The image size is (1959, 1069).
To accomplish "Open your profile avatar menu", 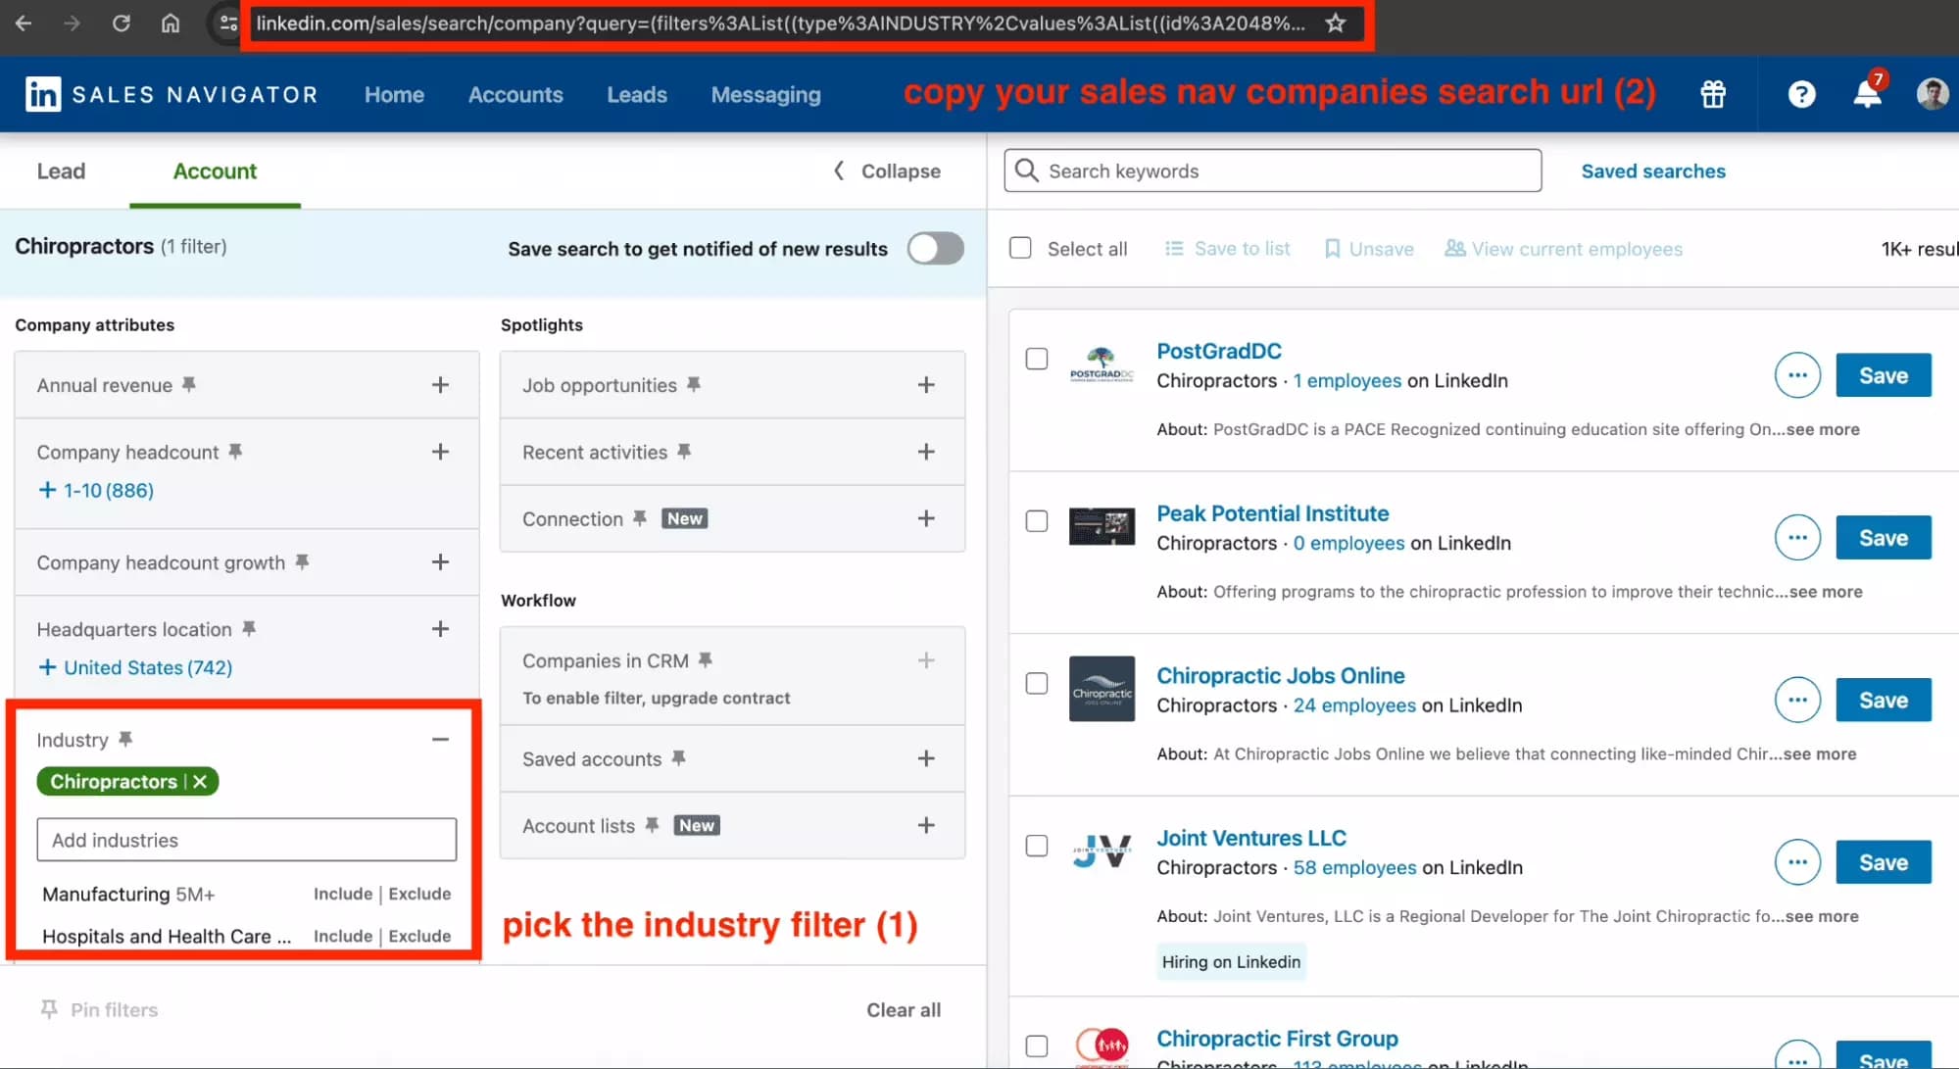I will coord(1931,94).
